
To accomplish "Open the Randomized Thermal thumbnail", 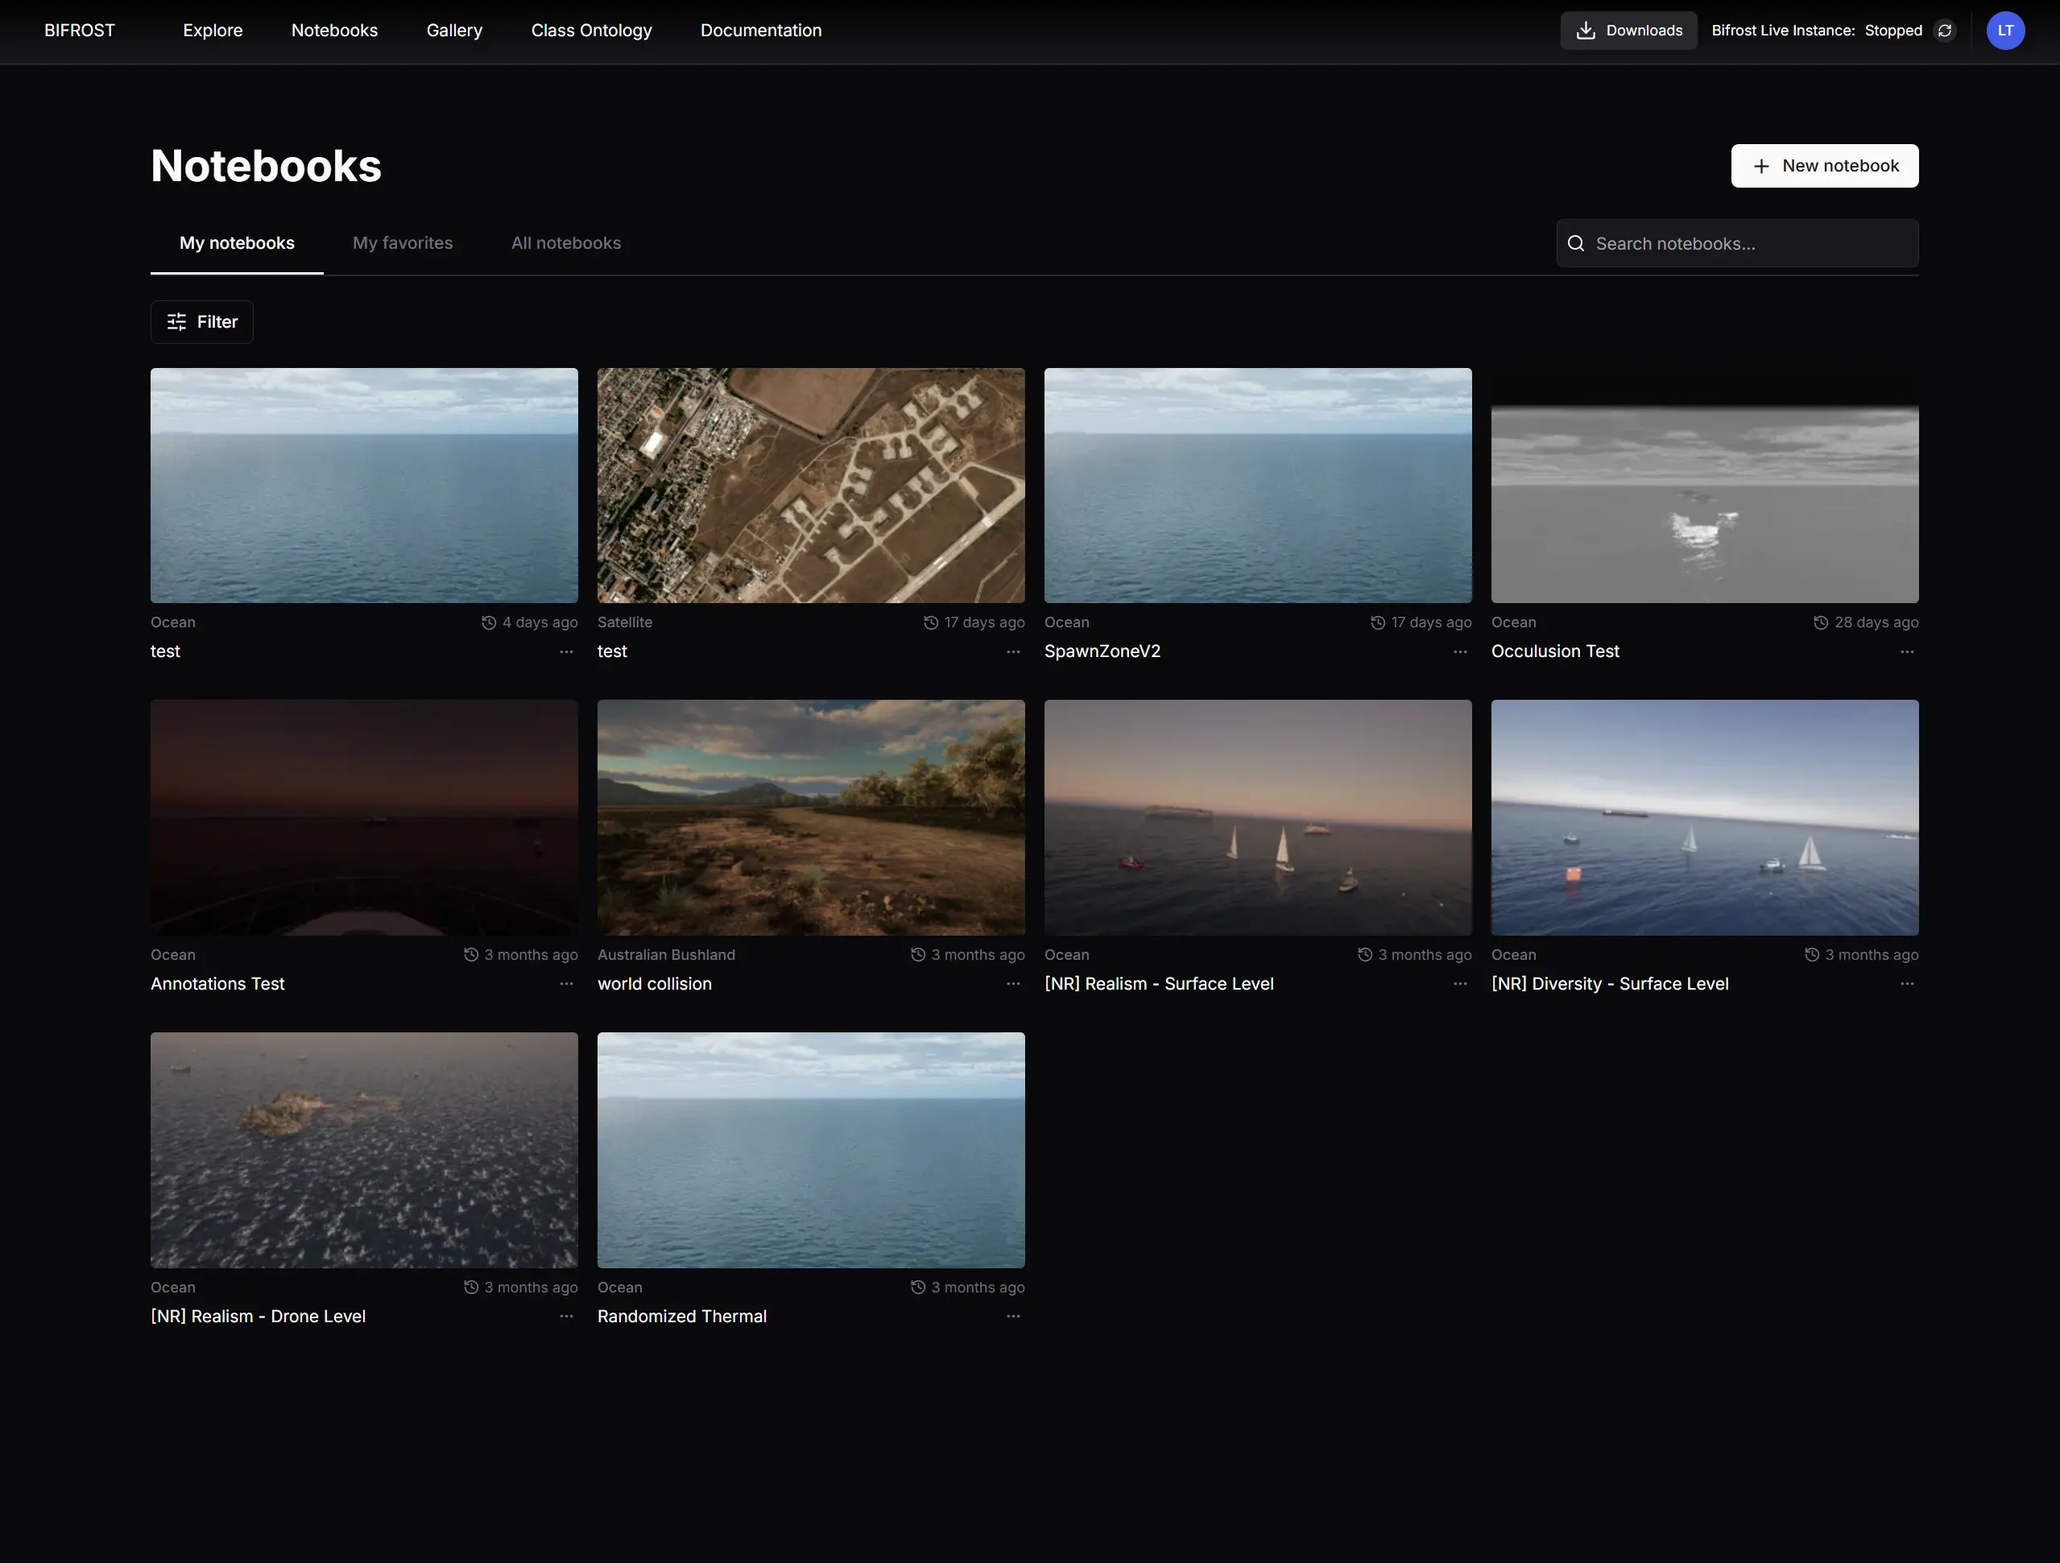I will [x=811, y=1151].
